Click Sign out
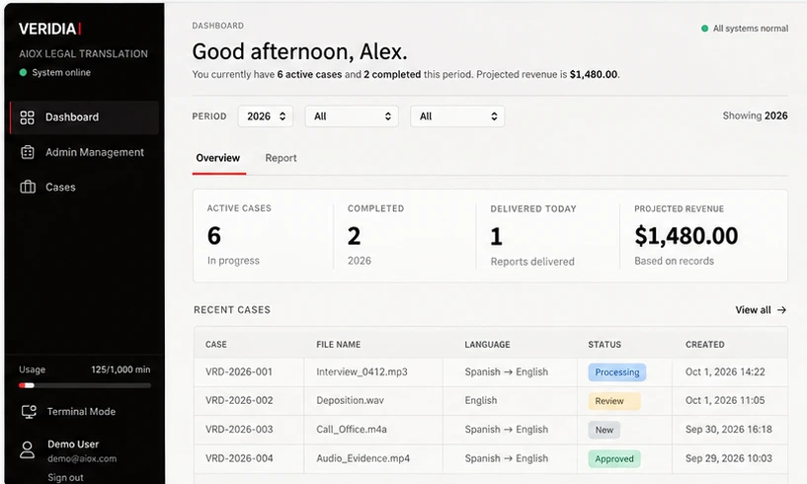The width and height of the screenshot is (807, 484). (65, 477)
